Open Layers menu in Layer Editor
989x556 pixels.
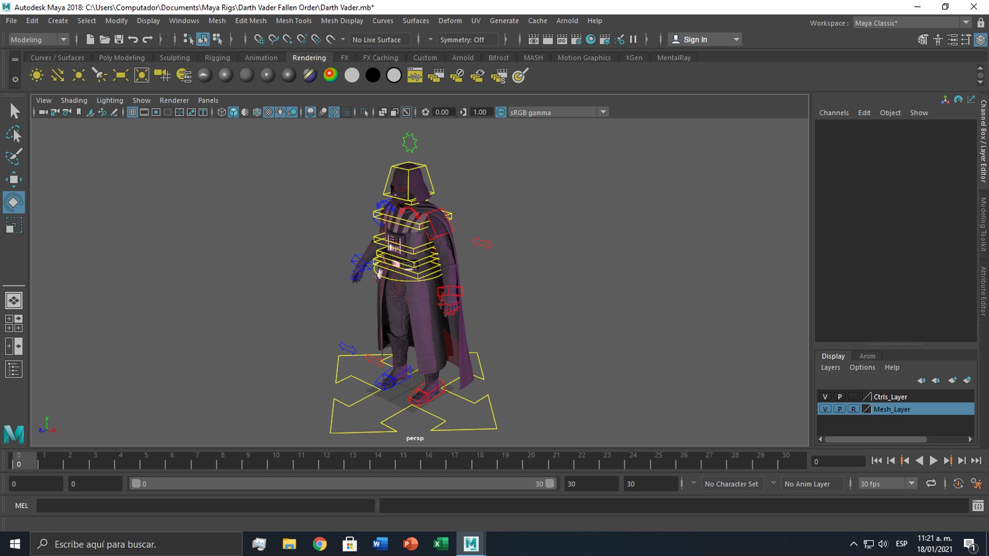pos(830,368)
